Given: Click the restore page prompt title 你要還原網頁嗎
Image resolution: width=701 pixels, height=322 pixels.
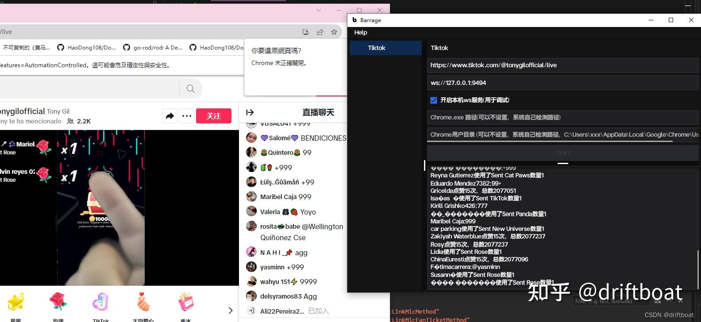Looking at the screenshot, I should (x=276, y=50).
